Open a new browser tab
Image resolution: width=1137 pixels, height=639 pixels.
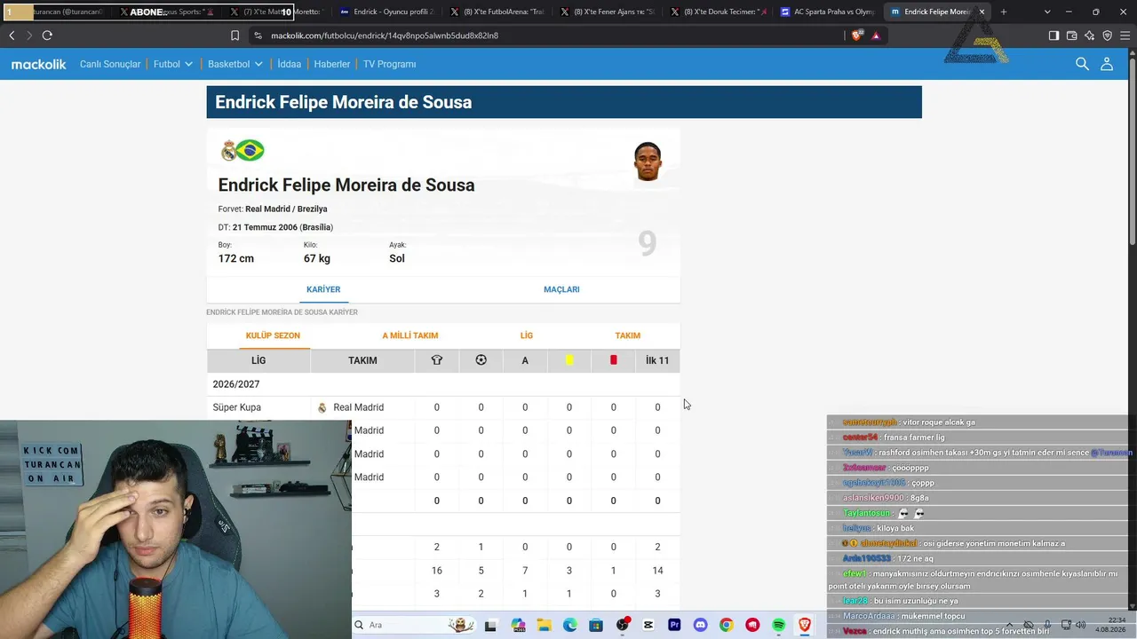(1004, 12)
